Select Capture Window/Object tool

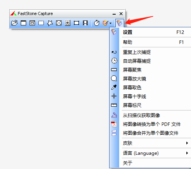[32, 23]
